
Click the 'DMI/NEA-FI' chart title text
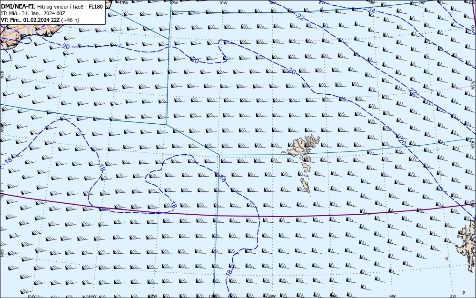[17, 6]
